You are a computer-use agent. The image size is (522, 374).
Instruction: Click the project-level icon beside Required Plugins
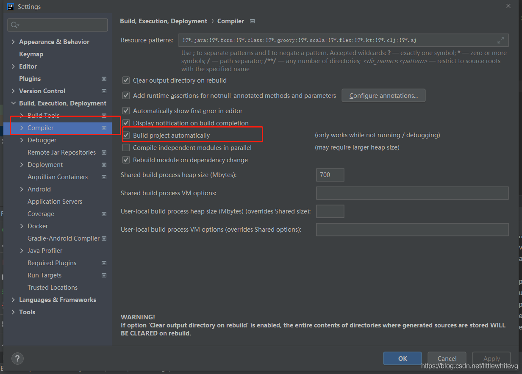pyautogui.click(x=104, y=263)
